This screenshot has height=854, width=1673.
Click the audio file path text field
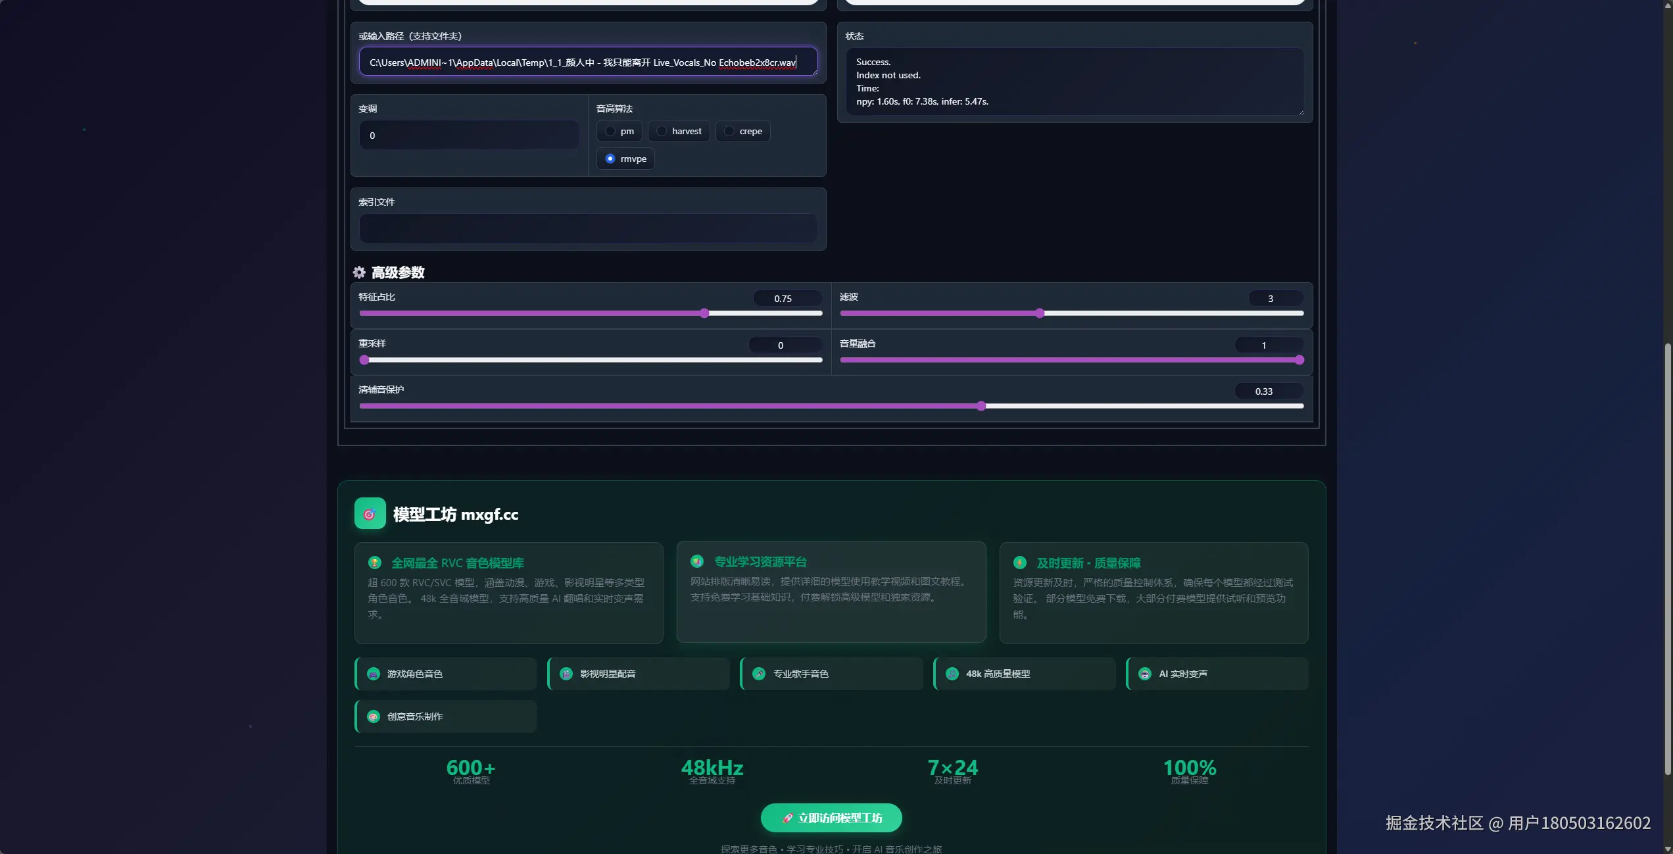pos(588,63)
